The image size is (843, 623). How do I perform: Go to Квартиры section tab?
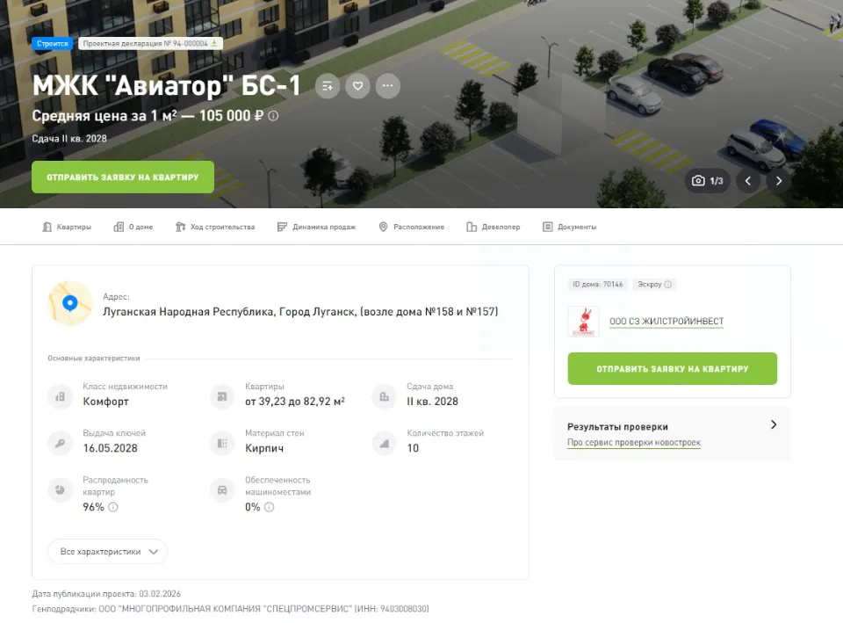point(67,227)
